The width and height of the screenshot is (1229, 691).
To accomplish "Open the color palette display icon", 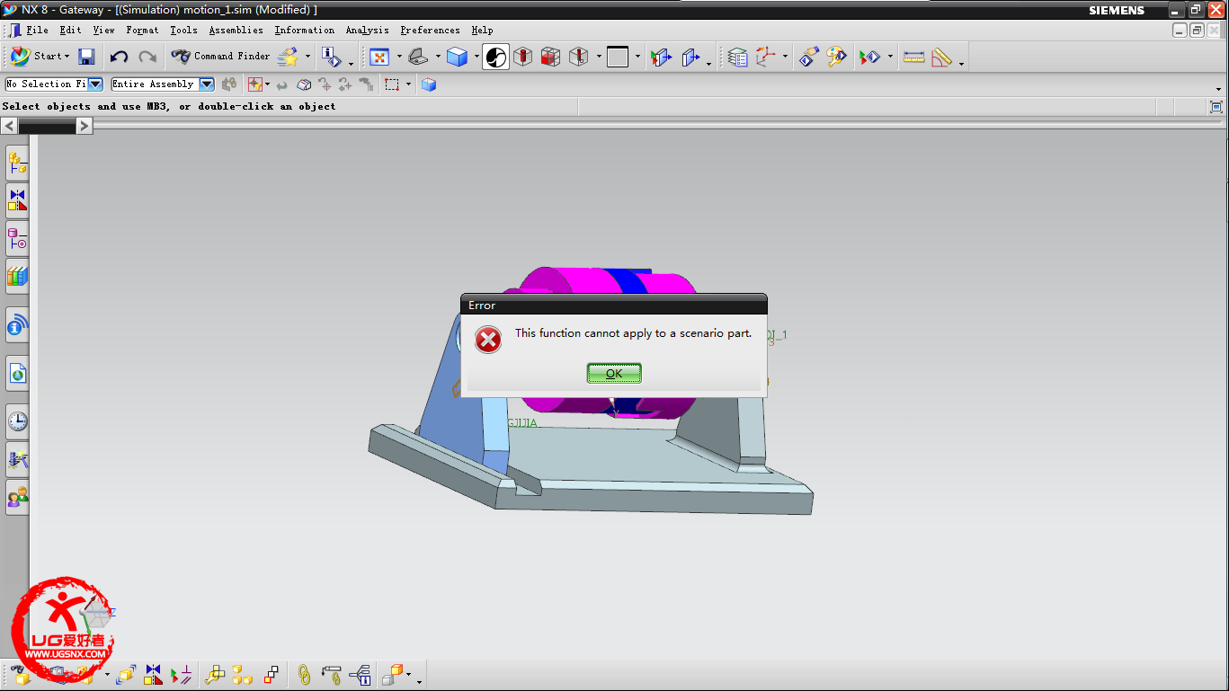I will tap(837, 57).
